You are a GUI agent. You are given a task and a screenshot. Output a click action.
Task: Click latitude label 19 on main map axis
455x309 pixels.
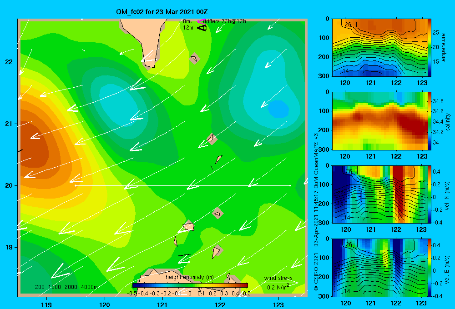(9, 247)
